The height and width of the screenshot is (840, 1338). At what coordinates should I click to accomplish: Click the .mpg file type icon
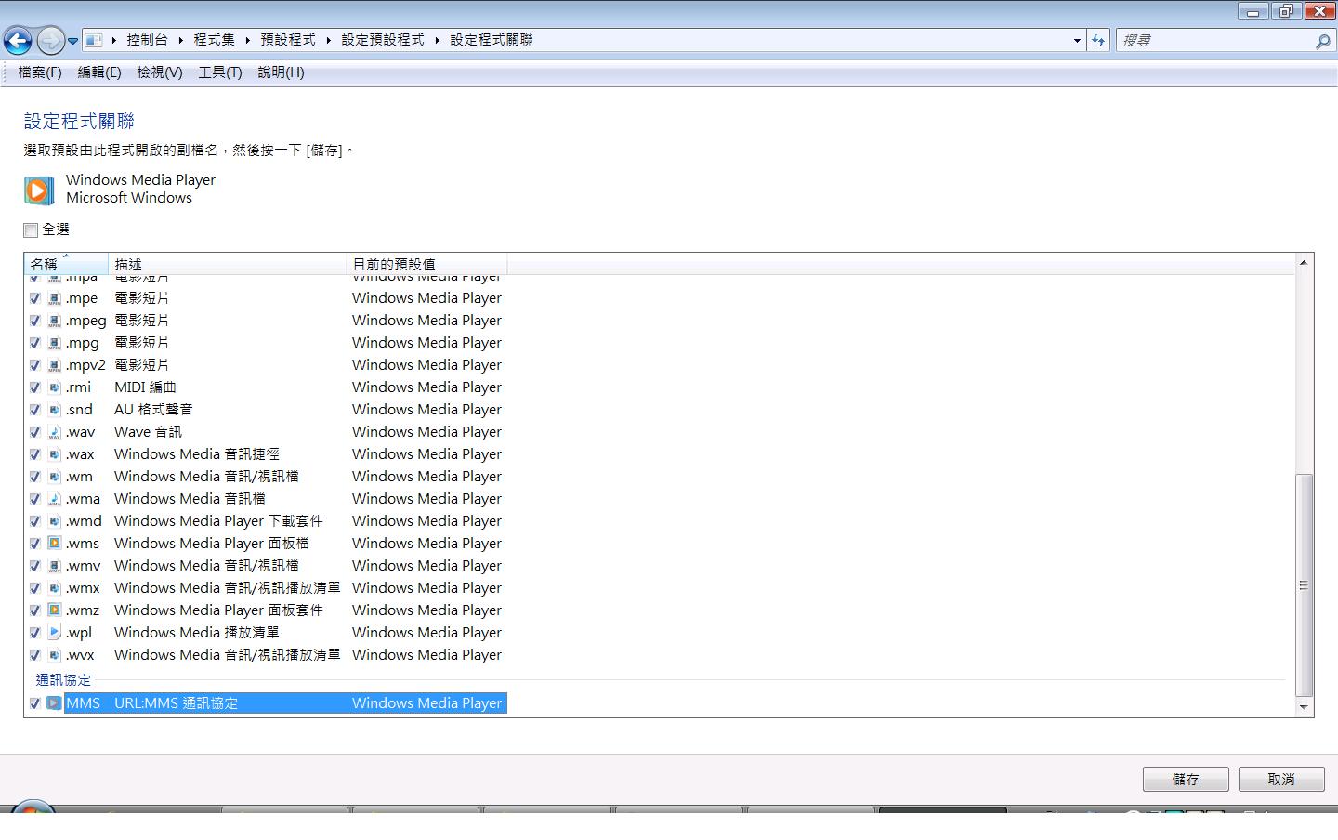(55, 343)
